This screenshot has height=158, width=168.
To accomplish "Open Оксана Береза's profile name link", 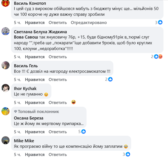I will pos(29,118).
